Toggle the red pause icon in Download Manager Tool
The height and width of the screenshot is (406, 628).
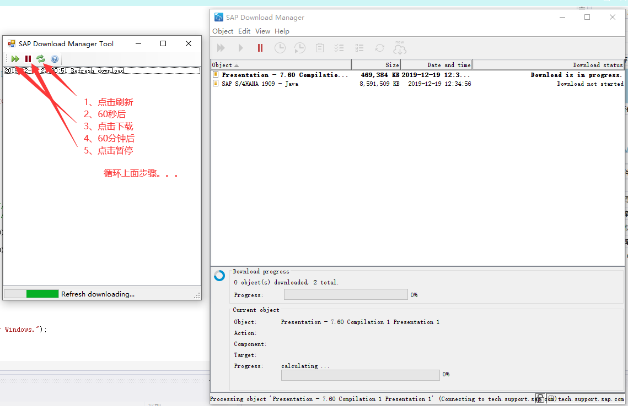tap(28, 58)
